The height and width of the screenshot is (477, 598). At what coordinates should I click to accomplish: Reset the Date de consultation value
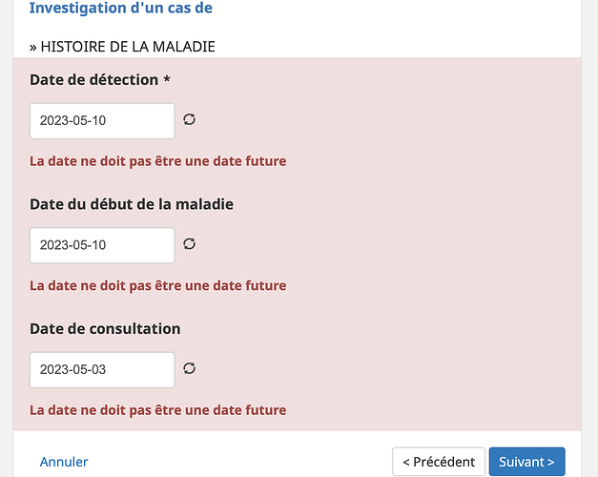pyautogui.click(x=190, y=368)
